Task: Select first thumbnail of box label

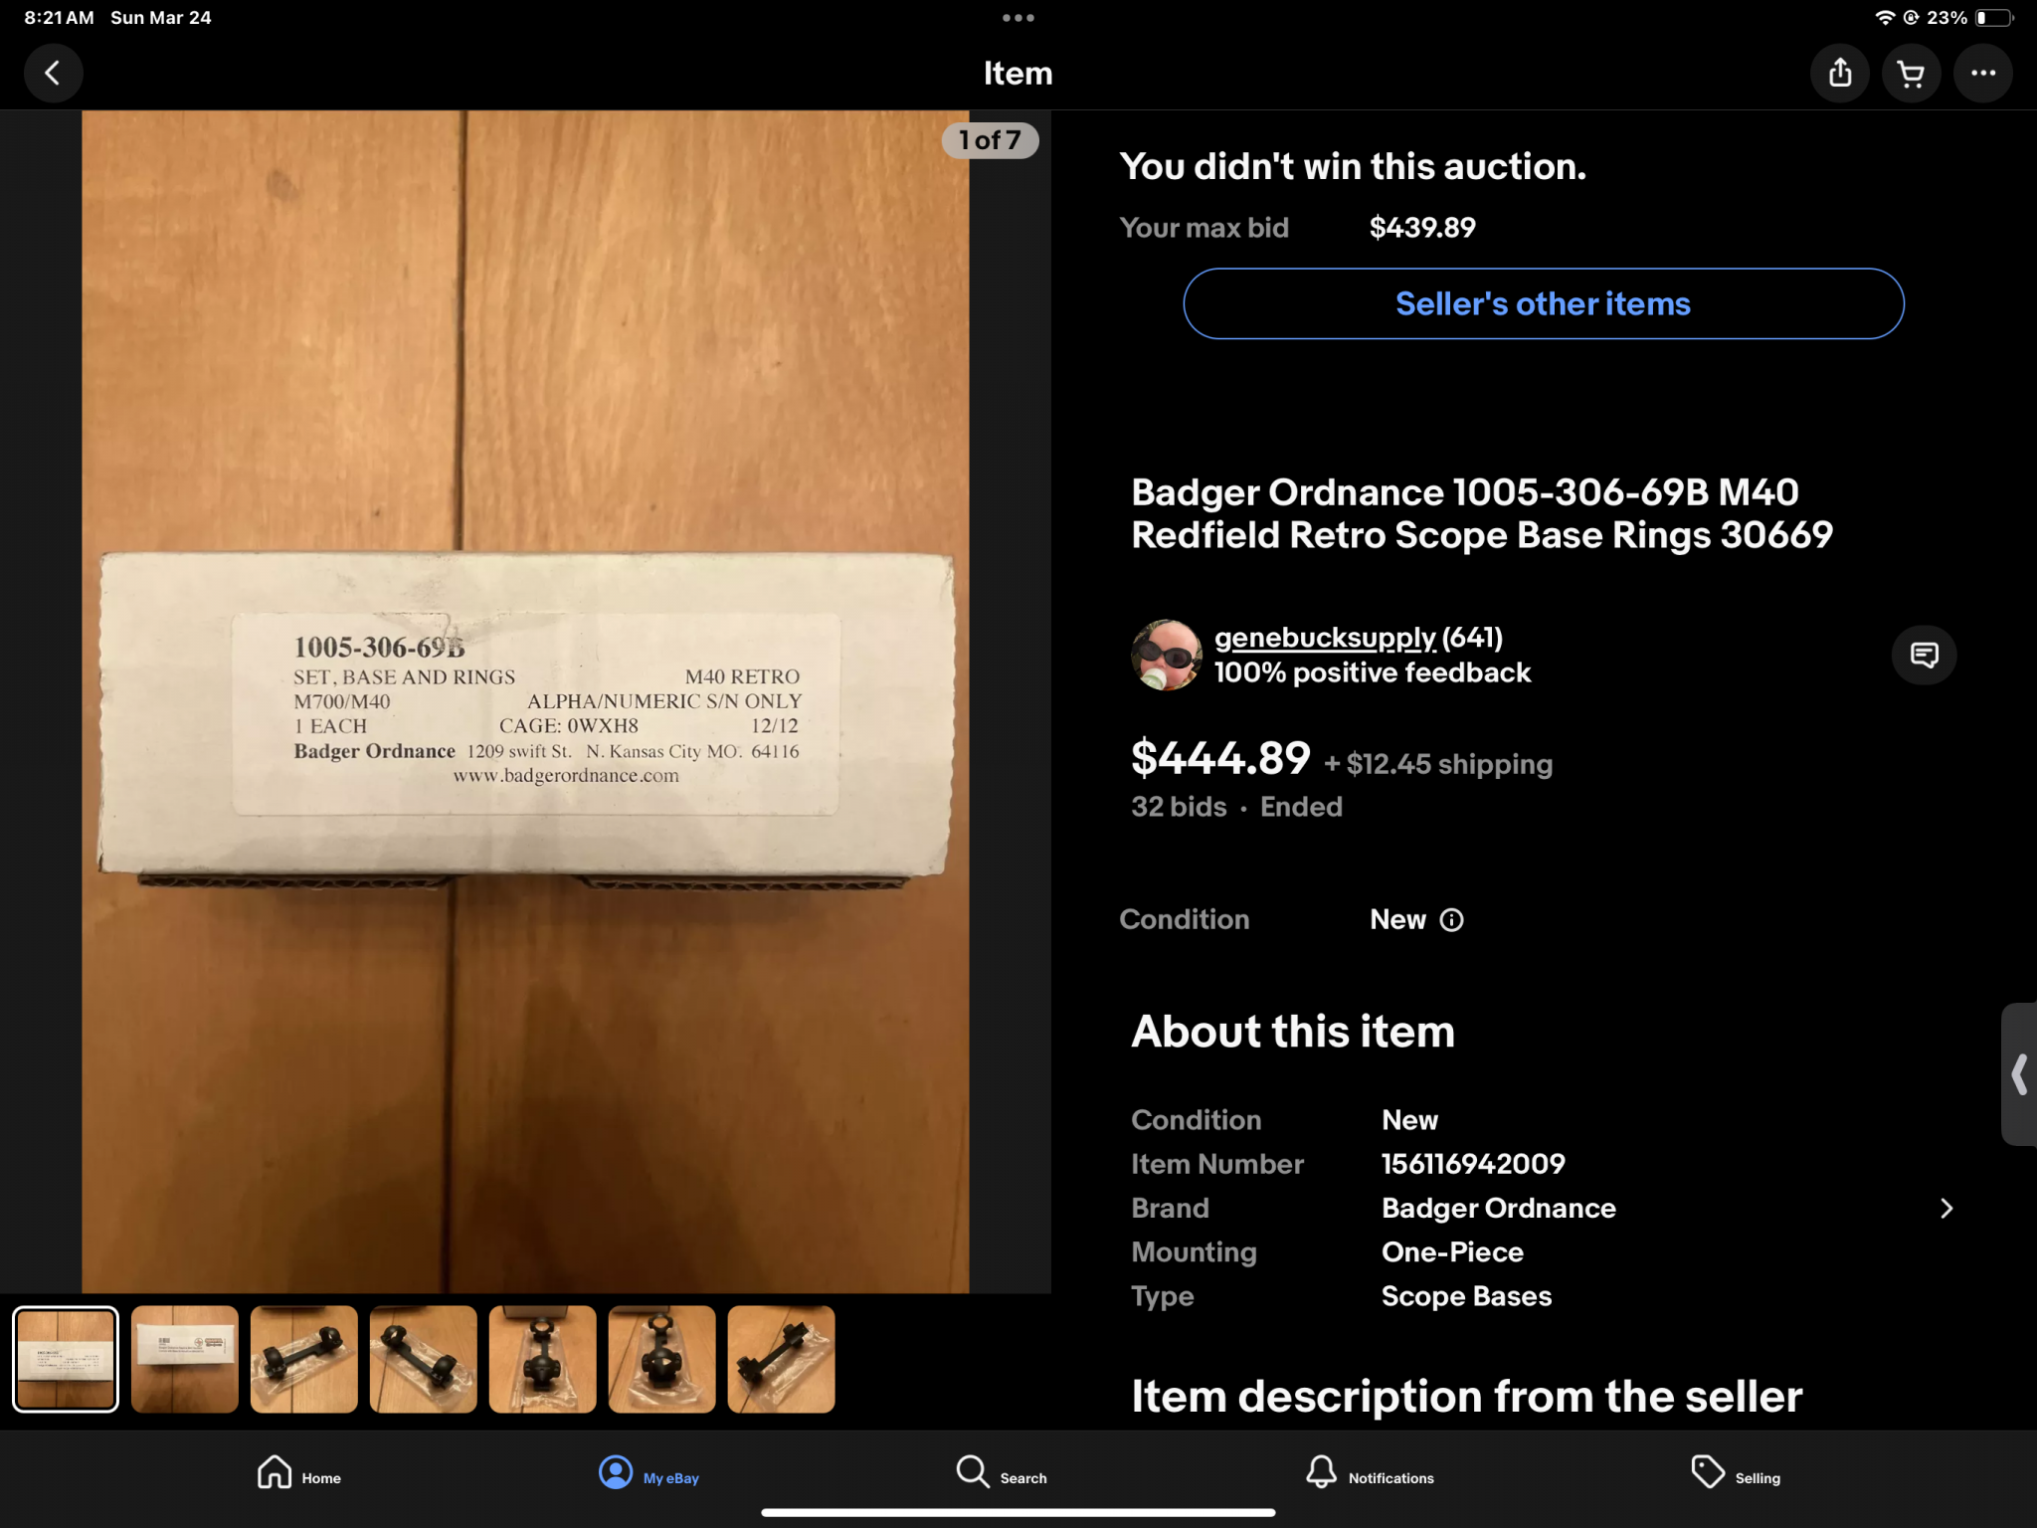Action: 66,1359
